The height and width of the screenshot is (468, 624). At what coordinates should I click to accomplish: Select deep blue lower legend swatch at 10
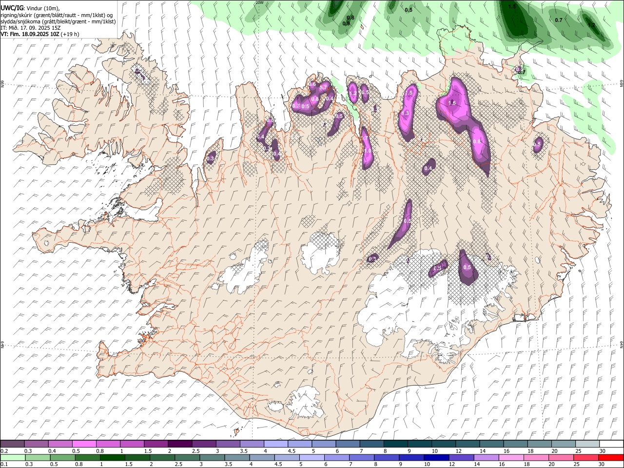click(x=436, y=457)
